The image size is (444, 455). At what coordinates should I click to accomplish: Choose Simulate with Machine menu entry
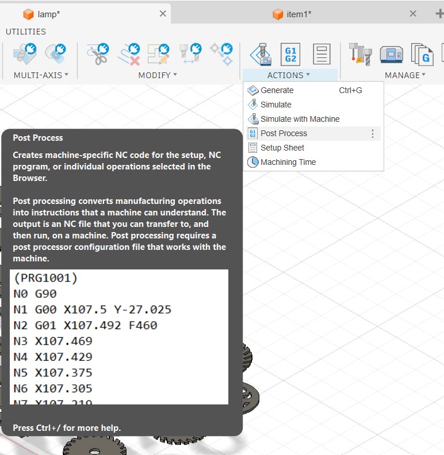pyautogui.click(x=313, y=119)
